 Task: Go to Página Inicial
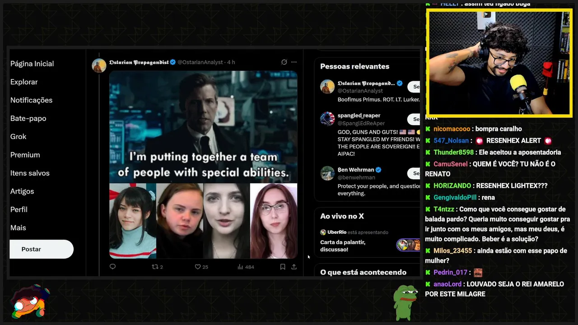pos(32,64)
